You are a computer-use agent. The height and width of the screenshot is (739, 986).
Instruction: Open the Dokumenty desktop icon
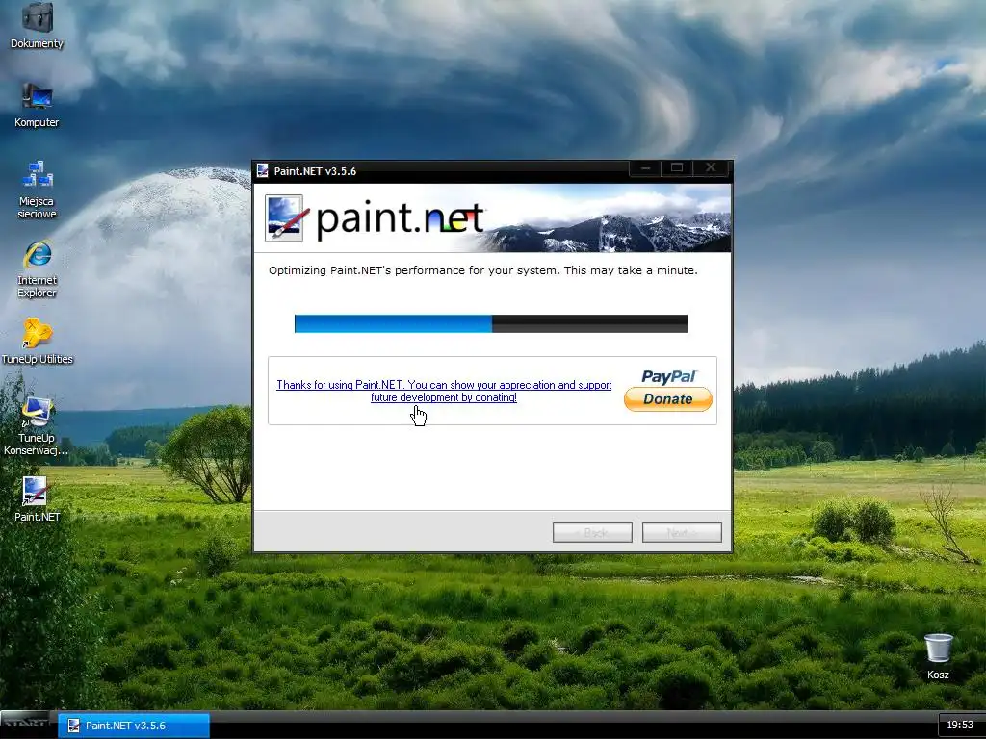click(37, 25)
